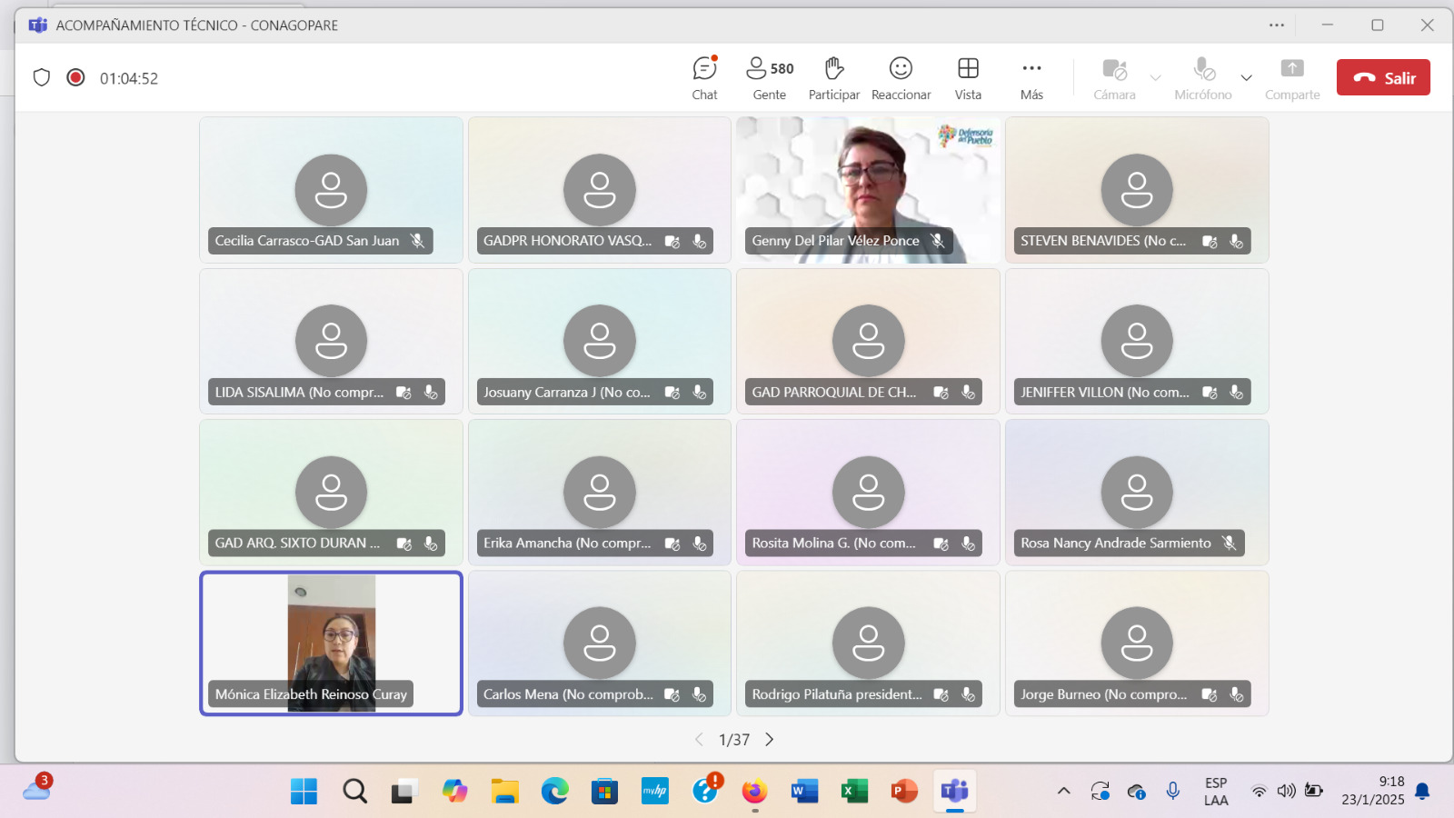The image size is (1454, 818).
Task: Click the shield privacy icon
Action: tap(42, 78)
